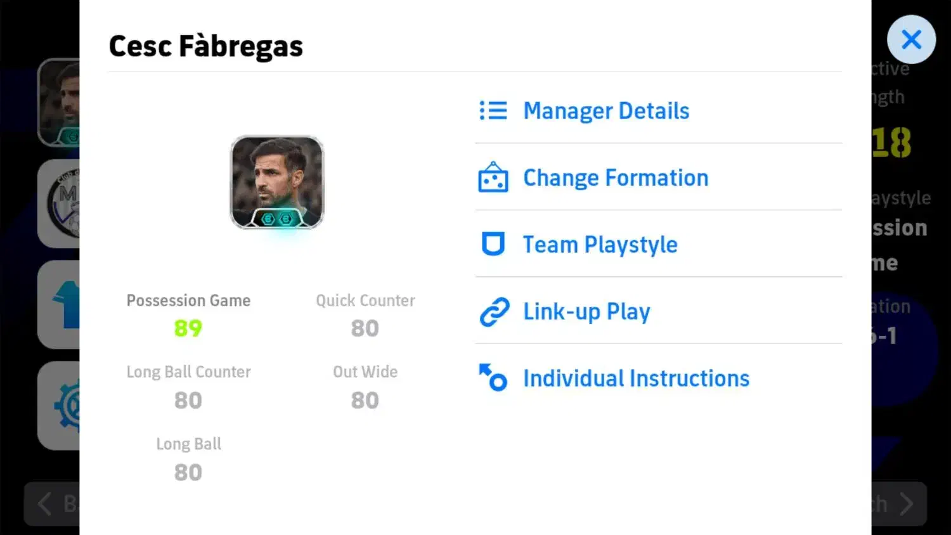Click the Link-up Play chain icon
Screen dimensions: 951x535
[x=494, y=312]
